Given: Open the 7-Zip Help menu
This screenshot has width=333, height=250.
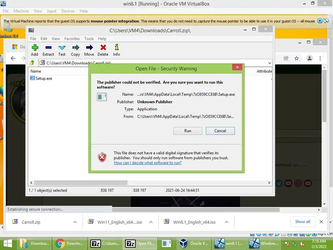Looking at the screenshot, I should [x=102, y=39].
